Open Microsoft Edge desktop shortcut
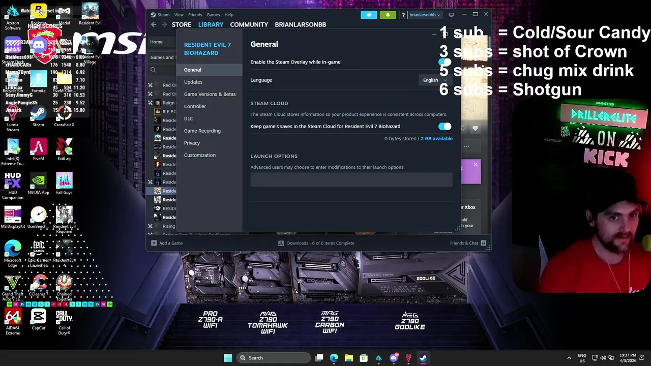The width and height of the screenshot is (651, 366). point(12,254)
